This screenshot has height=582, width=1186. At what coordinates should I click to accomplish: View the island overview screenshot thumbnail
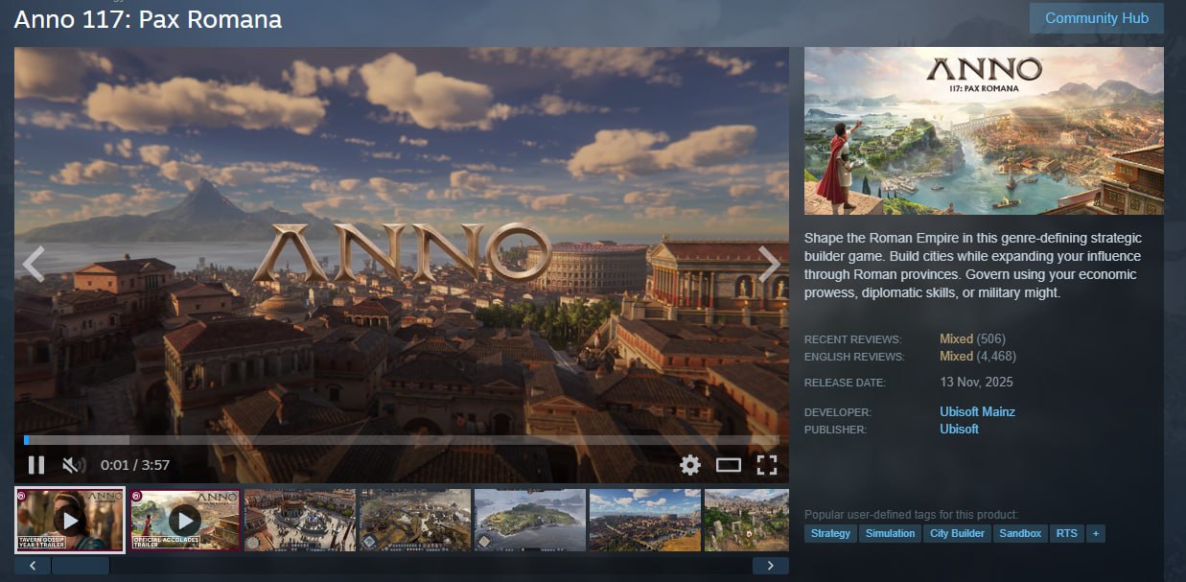529,520
